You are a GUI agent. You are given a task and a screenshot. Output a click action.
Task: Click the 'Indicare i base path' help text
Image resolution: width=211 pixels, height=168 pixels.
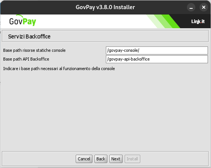coord(59,69)
